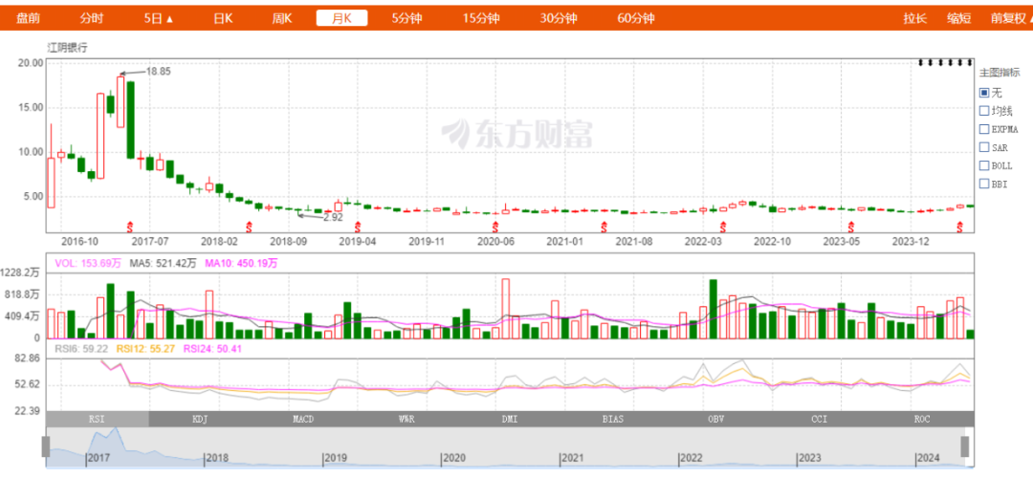
Task: Expand the 5日 dropdown arrow
Action: pos(170,19)
